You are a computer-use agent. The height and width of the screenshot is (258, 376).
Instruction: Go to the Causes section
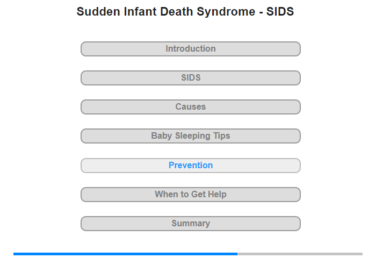[190, 107]
